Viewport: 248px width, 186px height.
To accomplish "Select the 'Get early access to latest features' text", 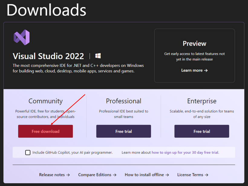I will pyautogui.click(x=194, y=56).
